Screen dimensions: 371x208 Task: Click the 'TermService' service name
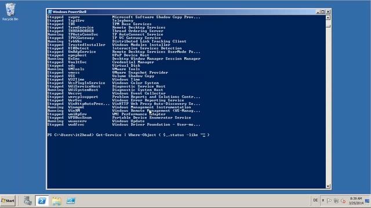point(81,27)
